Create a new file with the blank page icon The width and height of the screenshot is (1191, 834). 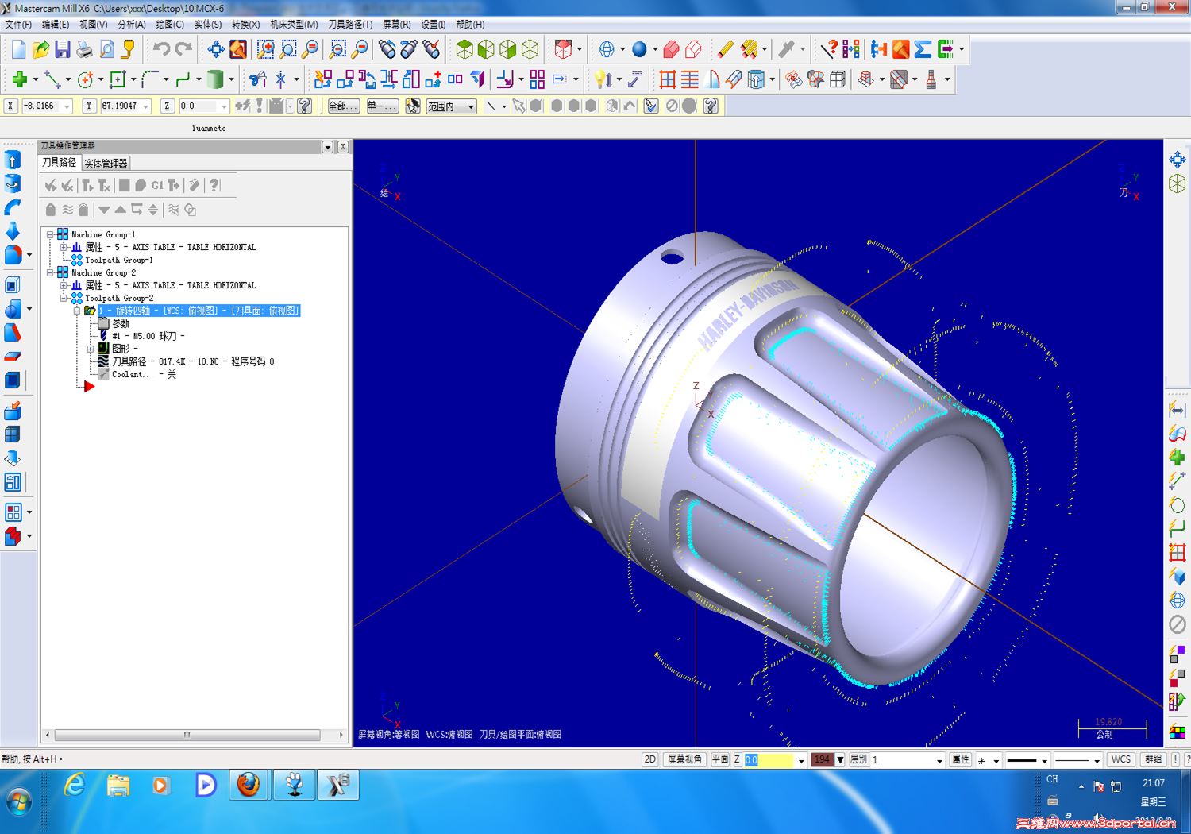tap(18, 49)
